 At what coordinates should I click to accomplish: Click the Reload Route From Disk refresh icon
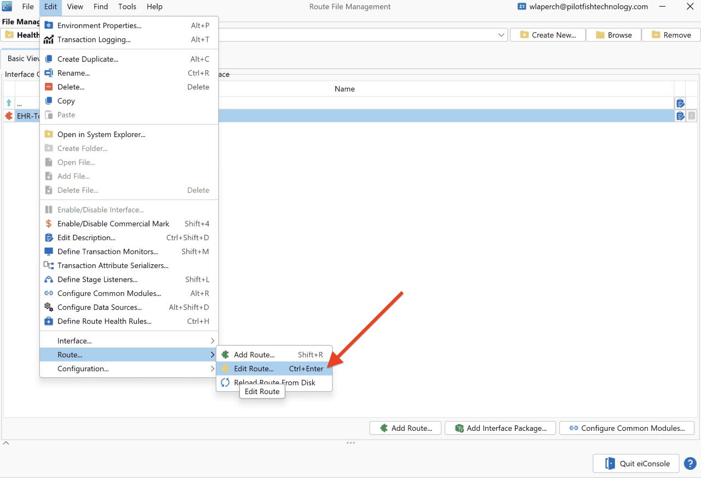(x=225, y=383)
